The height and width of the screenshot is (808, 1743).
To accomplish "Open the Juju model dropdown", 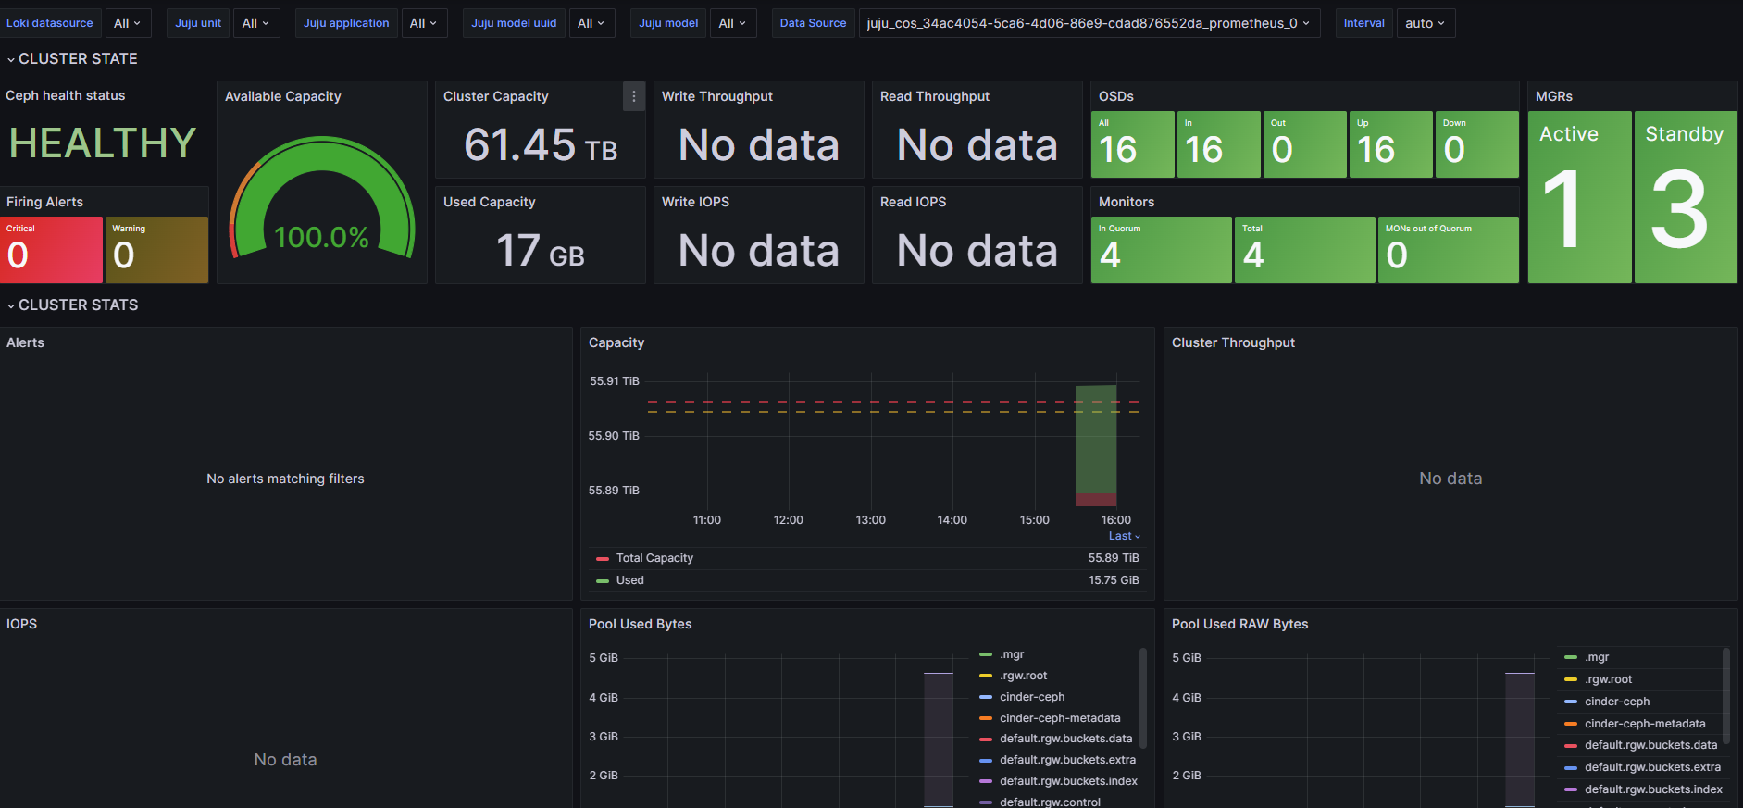I will [x=731, y=23].
